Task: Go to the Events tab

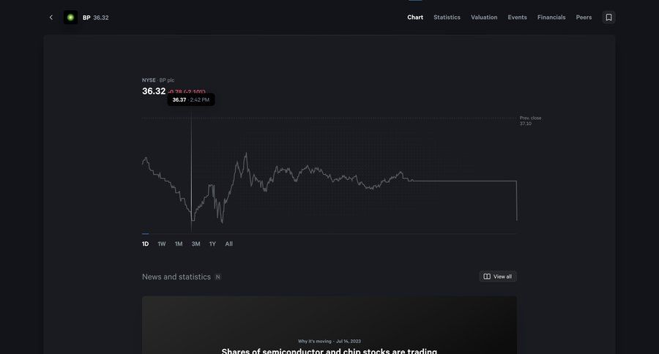Action: point(517,18)
